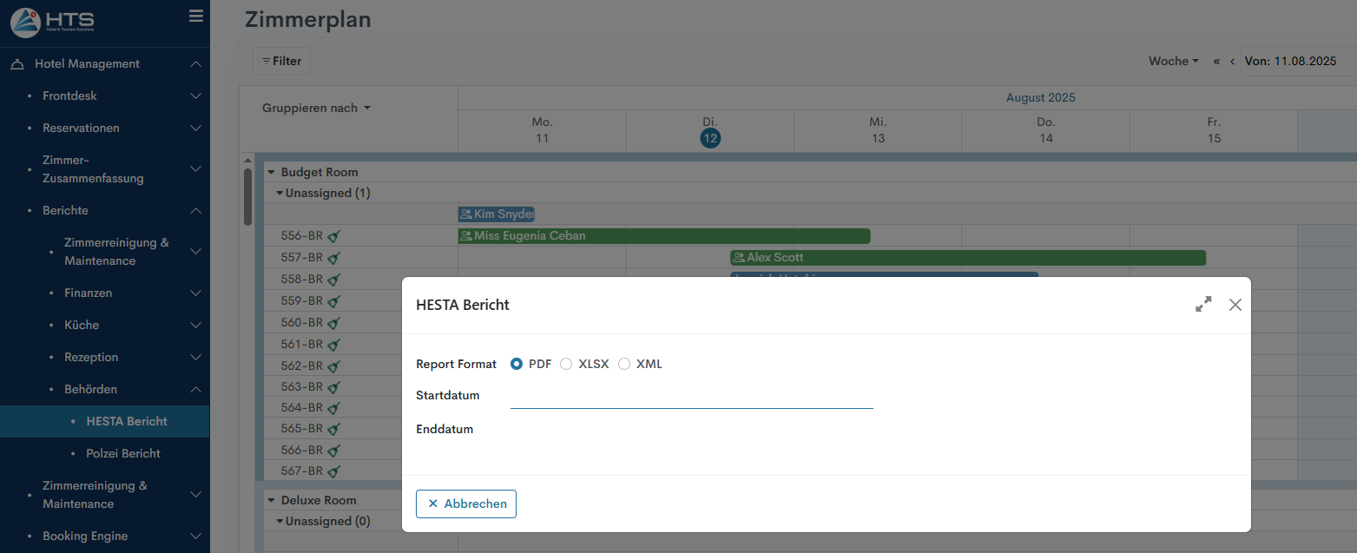
Task: Click cleaning status icon for room 560-BR
Action: (333, 323)
